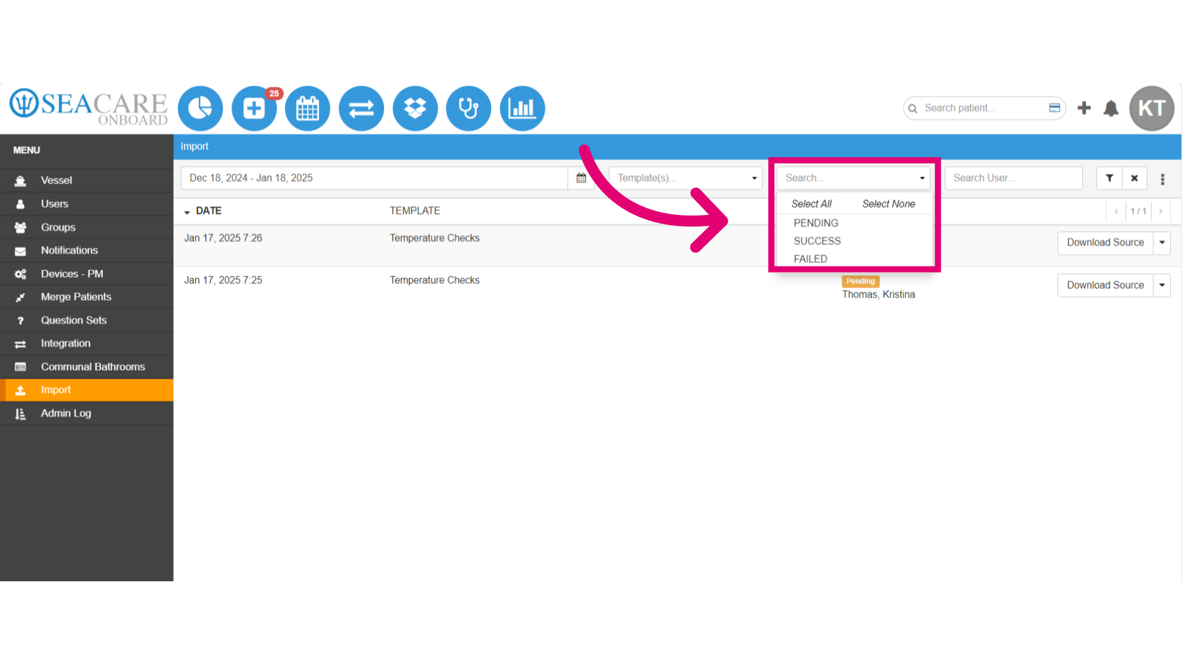Open the bar chart reports icon
The width and height of the screenshot is (1182, 665).
click(x=522, y=108)
